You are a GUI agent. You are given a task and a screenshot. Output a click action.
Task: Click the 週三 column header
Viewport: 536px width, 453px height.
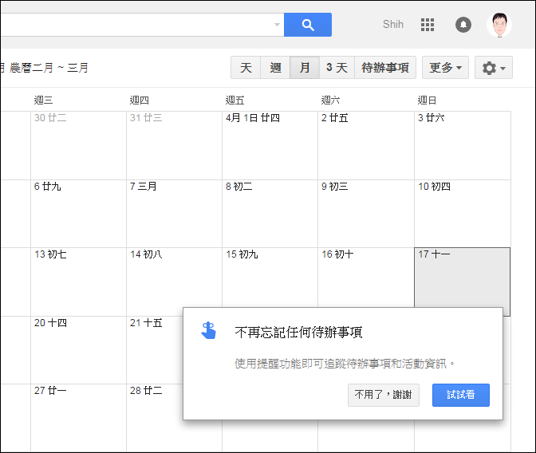43,100
